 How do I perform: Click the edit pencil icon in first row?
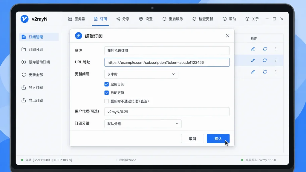tap(253, 49)
